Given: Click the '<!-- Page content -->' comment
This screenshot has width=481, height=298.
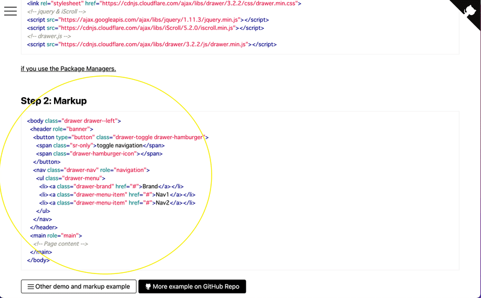Looking at the screenshot, I should point(61,244).
